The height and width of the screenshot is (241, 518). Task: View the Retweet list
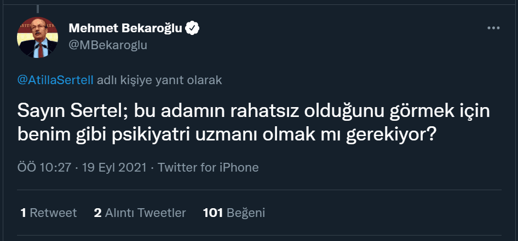(53, 213)
